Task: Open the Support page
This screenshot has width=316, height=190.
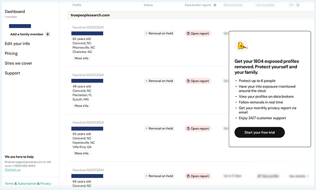Action: click(12, 73)
